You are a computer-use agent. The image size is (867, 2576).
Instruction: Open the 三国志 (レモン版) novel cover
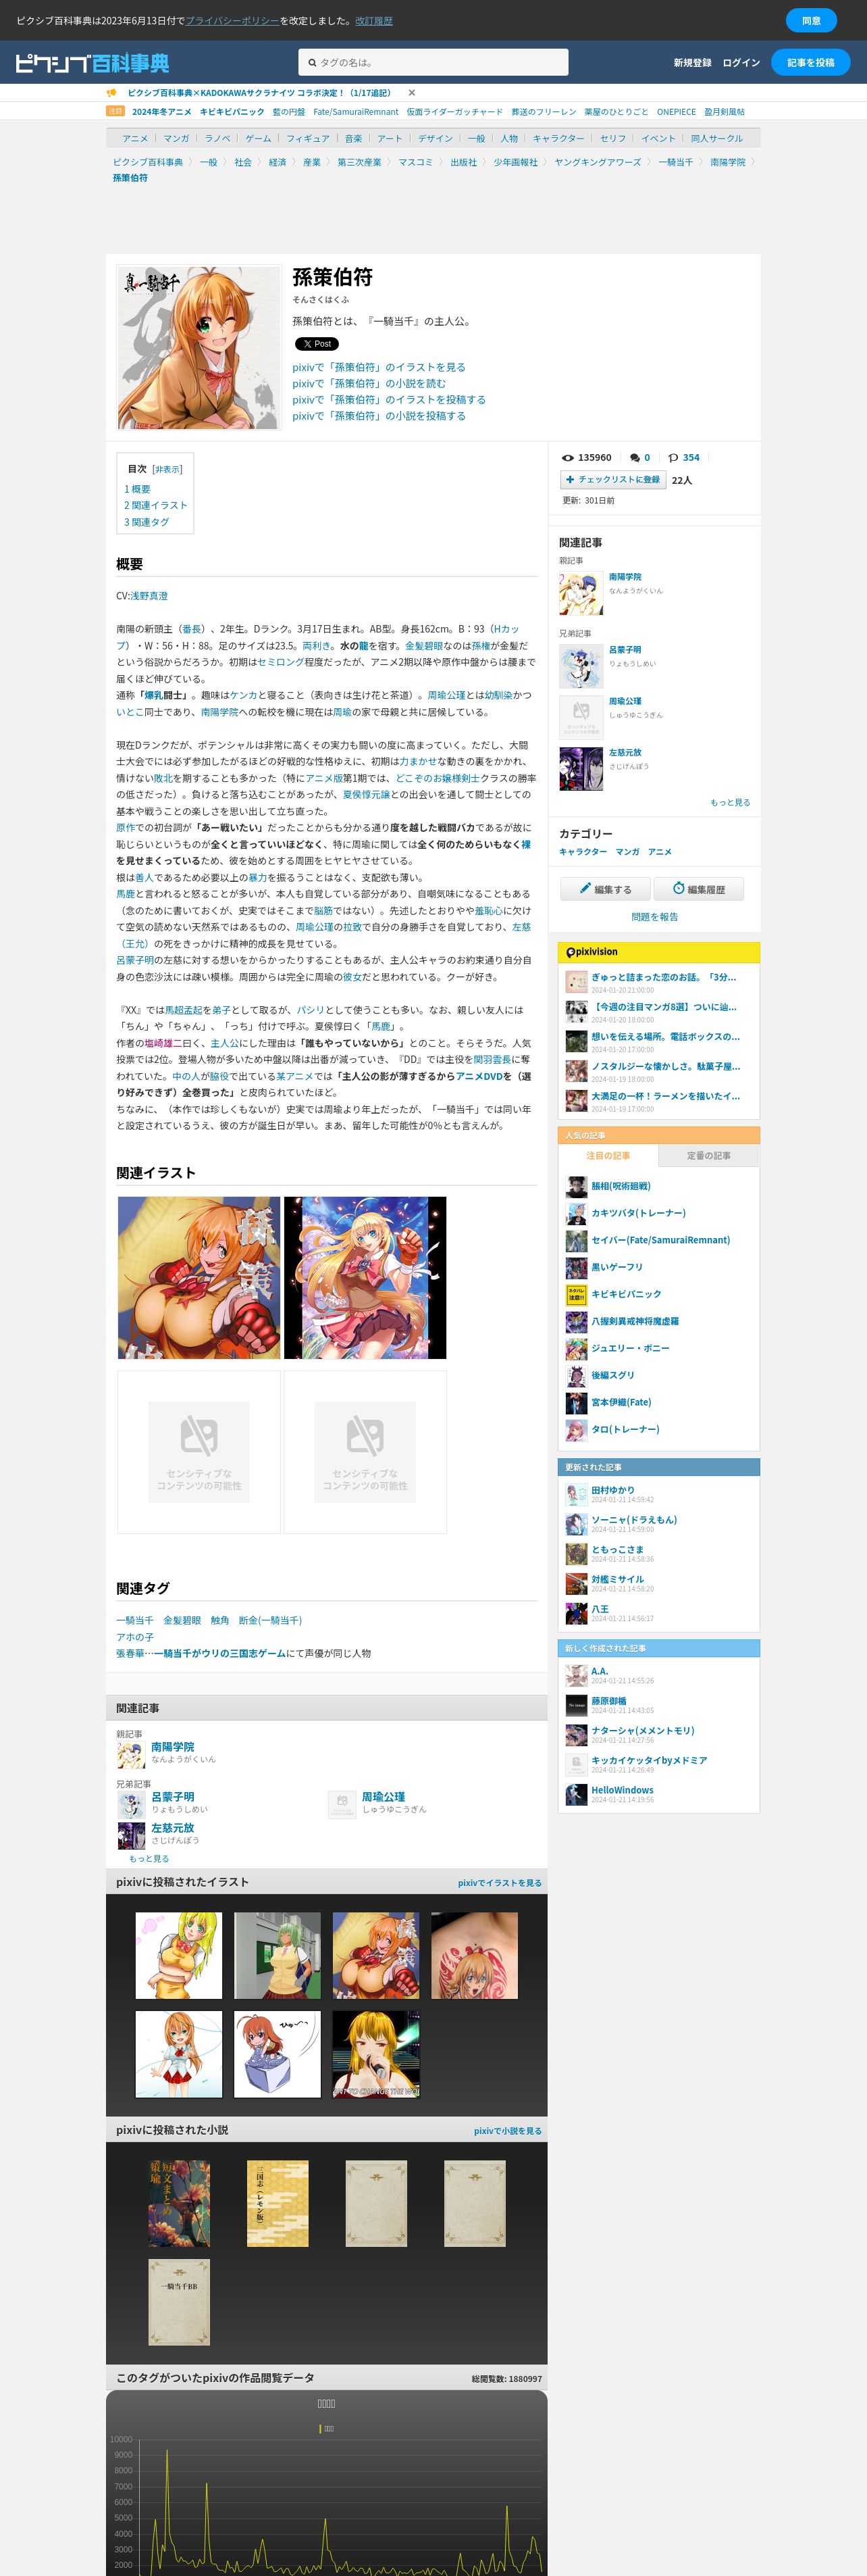[x=278, y=2204]
